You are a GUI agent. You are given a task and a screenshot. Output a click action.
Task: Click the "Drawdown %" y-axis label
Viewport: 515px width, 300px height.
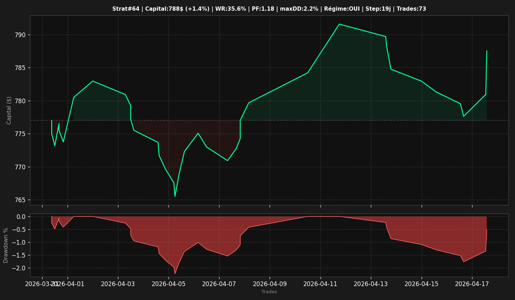pyautogui.click(x=6, y=245)
